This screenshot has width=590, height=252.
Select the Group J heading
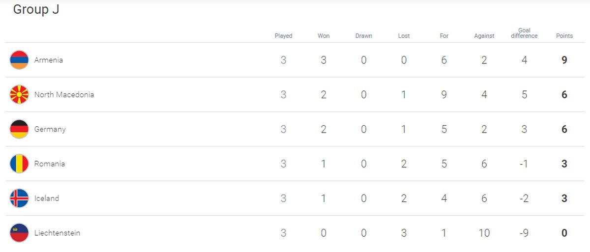(x=36, y=9)
